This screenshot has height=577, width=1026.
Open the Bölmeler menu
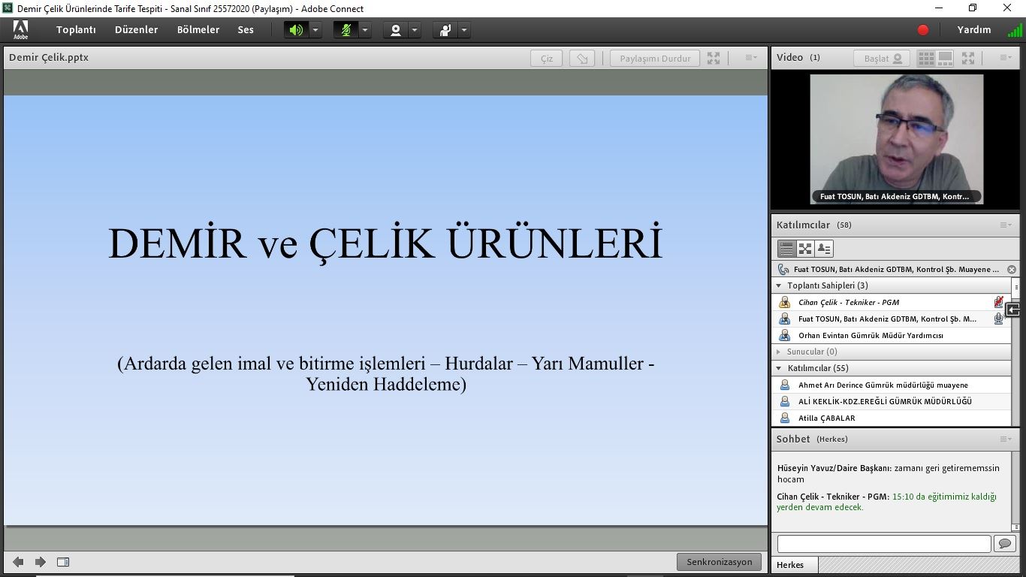[x=198, y=30]
